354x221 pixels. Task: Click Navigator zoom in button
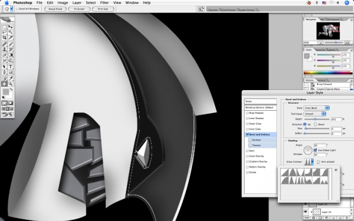pos(348,42)
